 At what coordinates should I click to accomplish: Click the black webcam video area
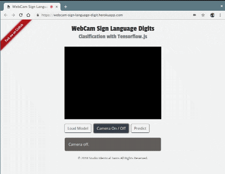[x=113, y=83]
